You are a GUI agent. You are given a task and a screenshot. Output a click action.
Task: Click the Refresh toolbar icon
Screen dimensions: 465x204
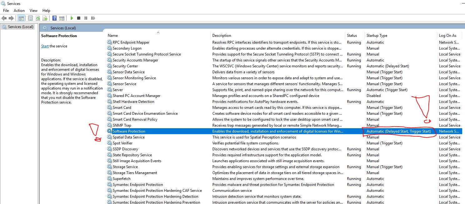[x=38, y=18]
